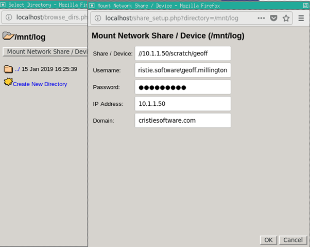
Task: Click the share_setup.php URL address bar
Action: (175, 18)
